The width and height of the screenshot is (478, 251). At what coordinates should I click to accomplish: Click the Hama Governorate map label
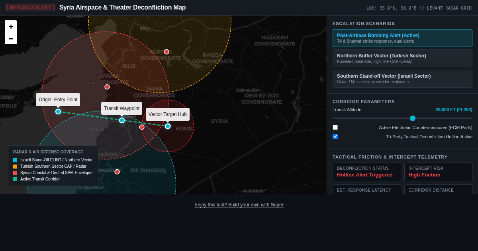(x=155, y=92)
